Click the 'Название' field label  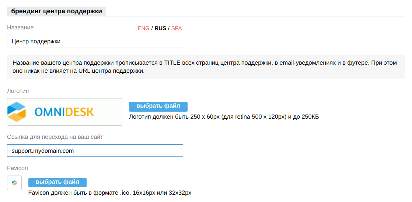point(20,28)
